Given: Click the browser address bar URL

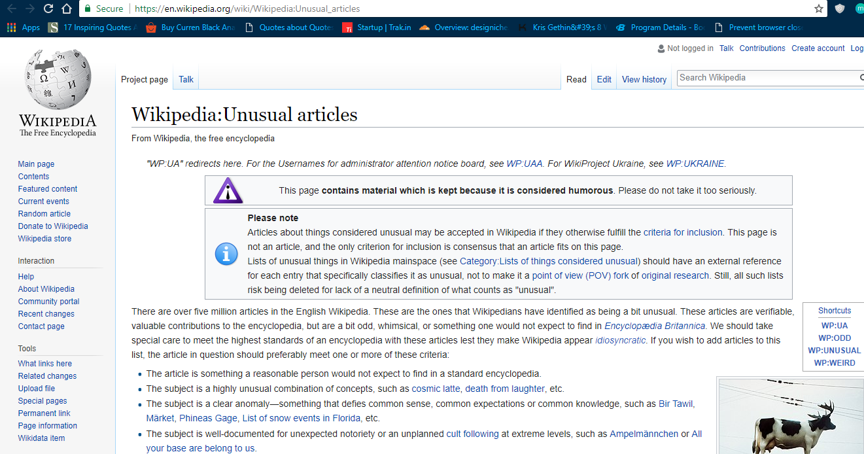Looking at the screenshot, I should (x=247, y=9).
